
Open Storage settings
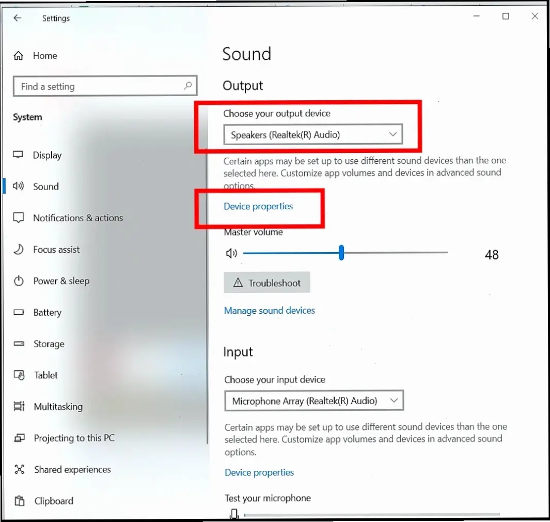pyautogui.click(x=49, y=344)
